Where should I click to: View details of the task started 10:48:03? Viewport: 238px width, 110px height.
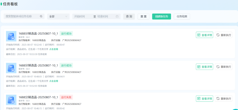[204, 67]
